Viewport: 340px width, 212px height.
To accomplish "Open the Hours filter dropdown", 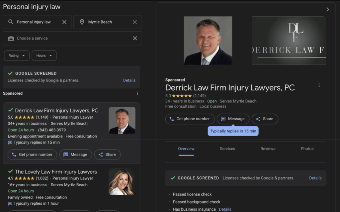I will click(x=44, y=55).
